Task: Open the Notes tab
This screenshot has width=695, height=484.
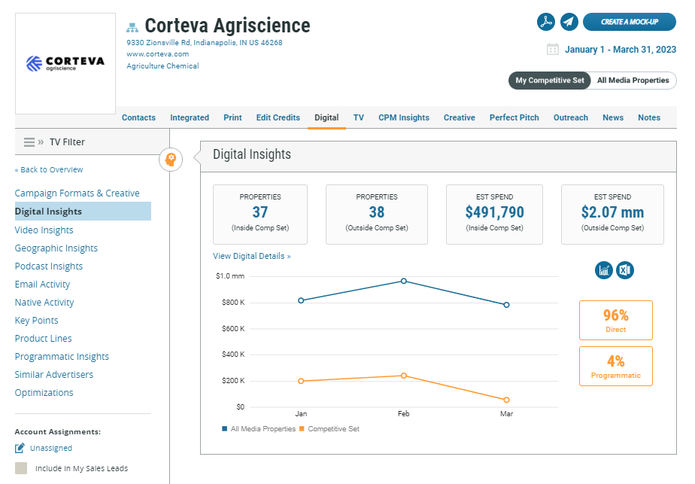Action: pos(649,117)
